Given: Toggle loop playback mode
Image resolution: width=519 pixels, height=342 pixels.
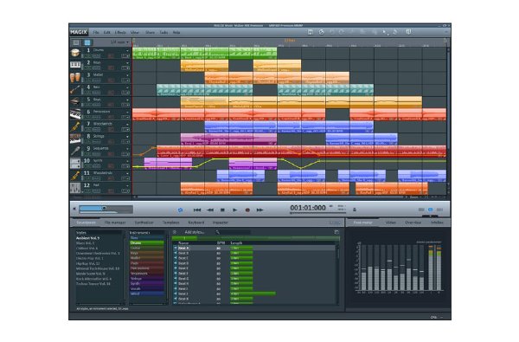Looking at the screenshot, I should click(x=181, y=210).
